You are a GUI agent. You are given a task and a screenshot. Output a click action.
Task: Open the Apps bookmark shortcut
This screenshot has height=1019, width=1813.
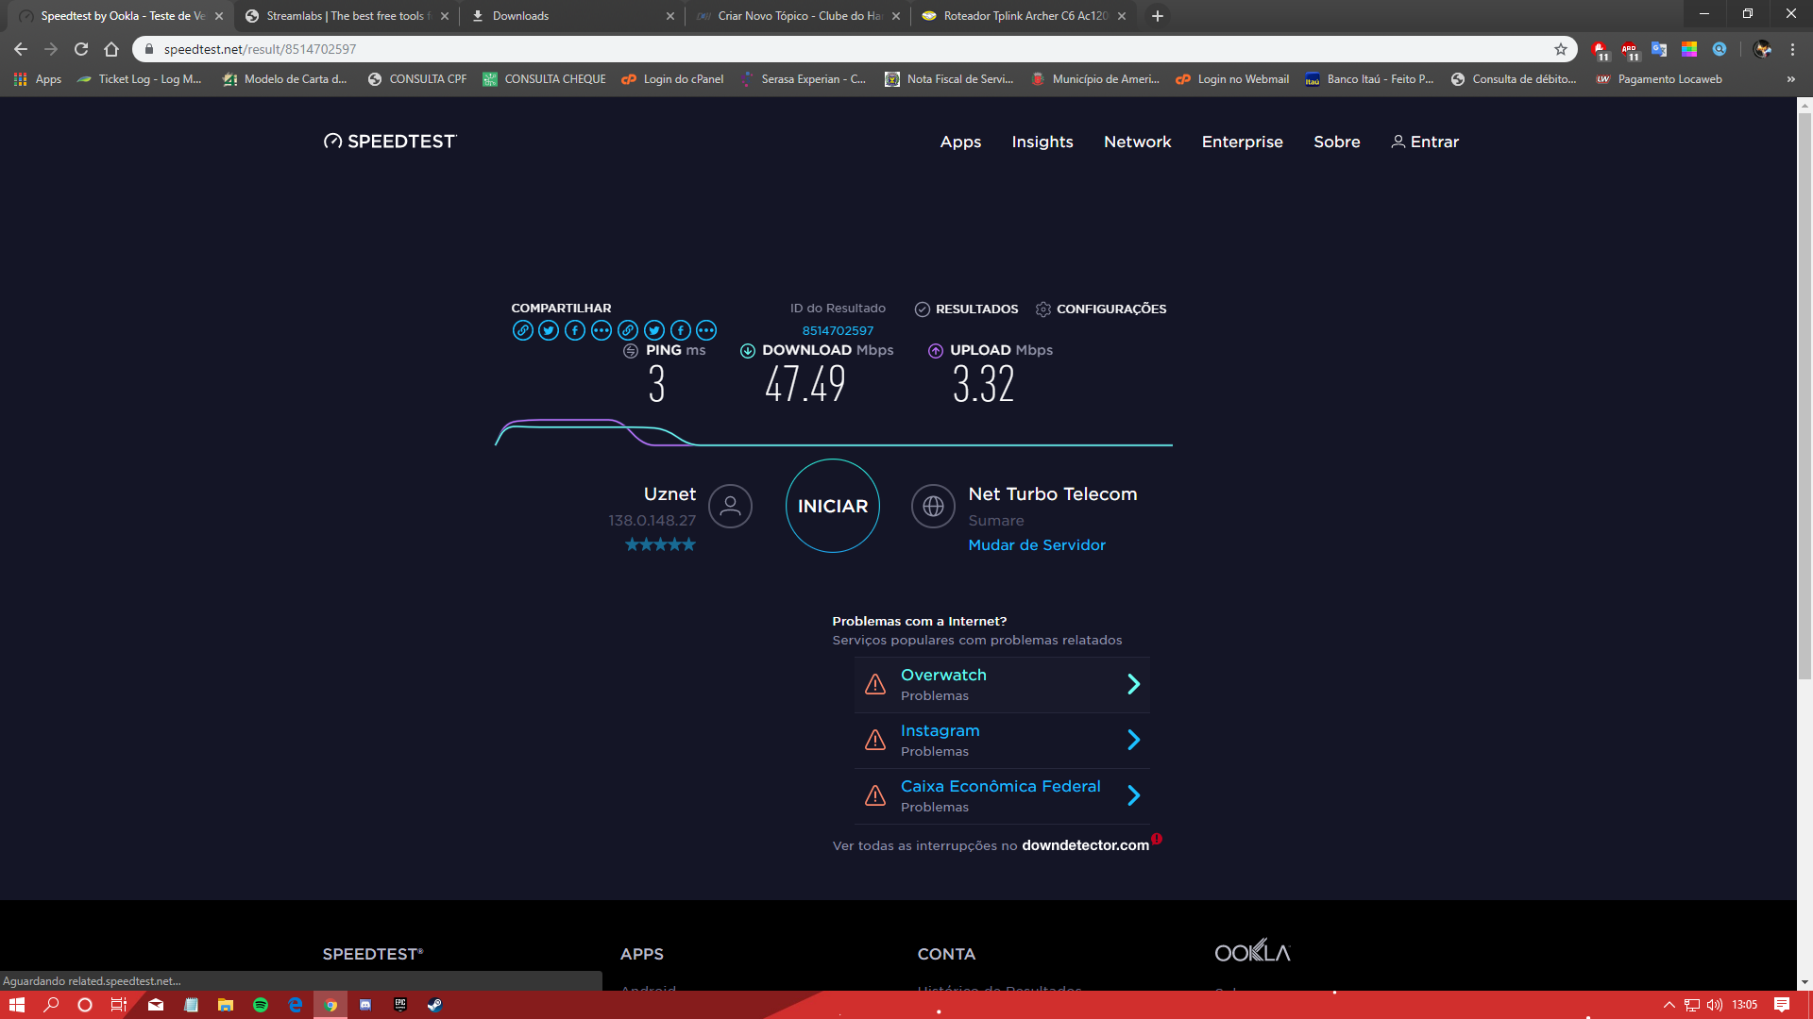click(x=38, y=79)
